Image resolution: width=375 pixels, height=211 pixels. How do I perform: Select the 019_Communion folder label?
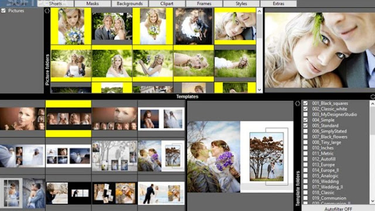pyautogui.click(x=329, y=198)
